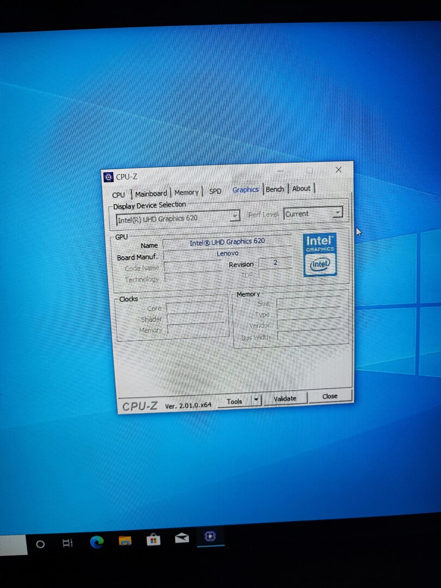Click the Memory Bus Width field
The image size is (441, 588).
[310, 335]
